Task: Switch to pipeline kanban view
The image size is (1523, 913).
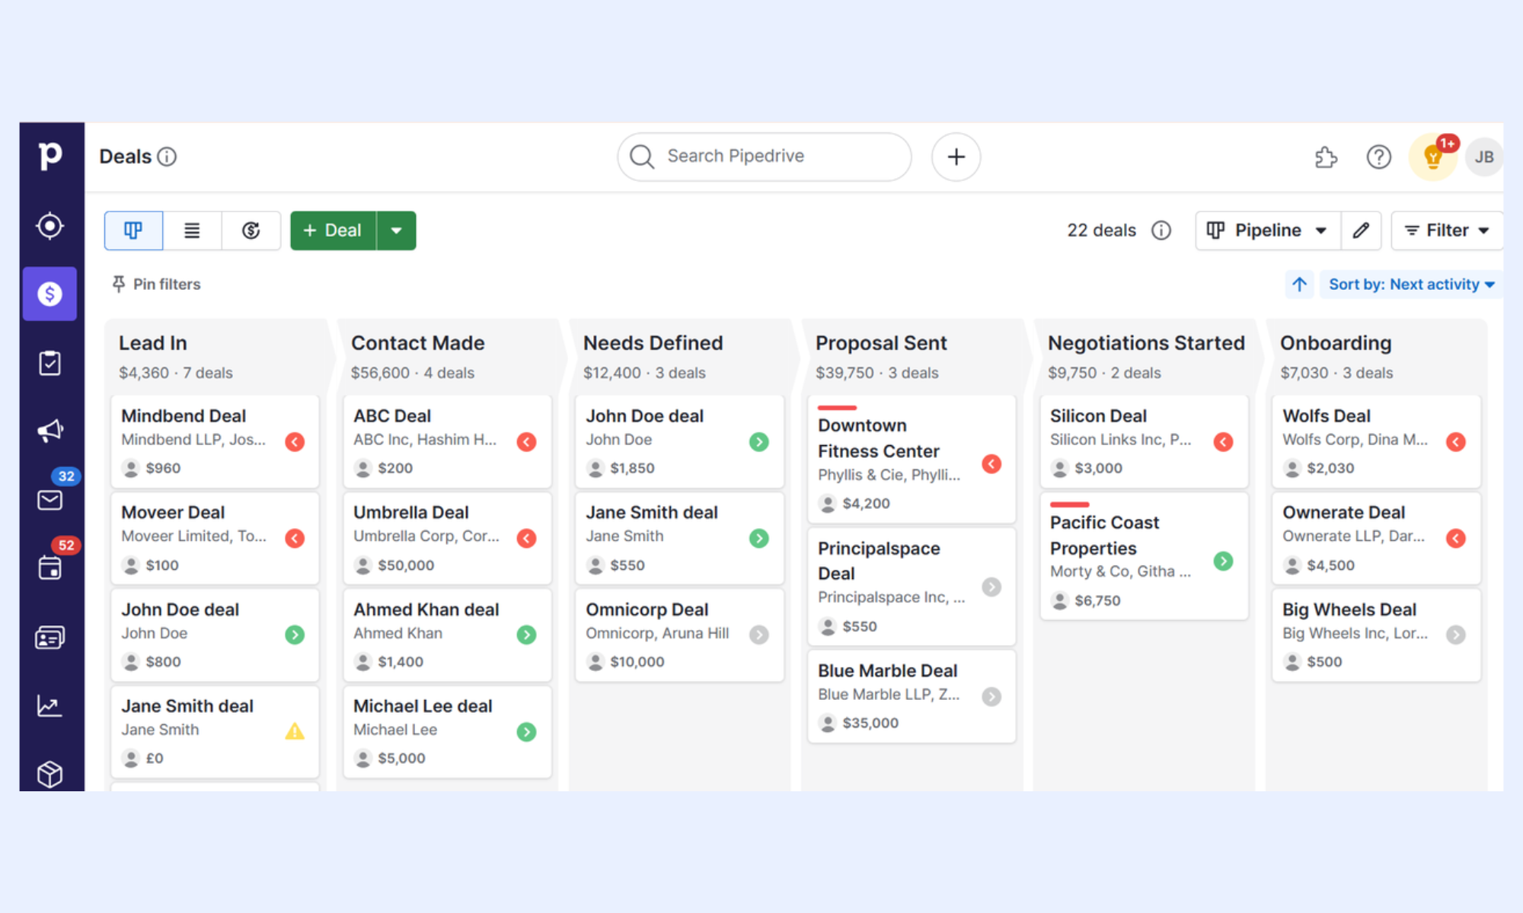Action: click(x=133, y=231)
